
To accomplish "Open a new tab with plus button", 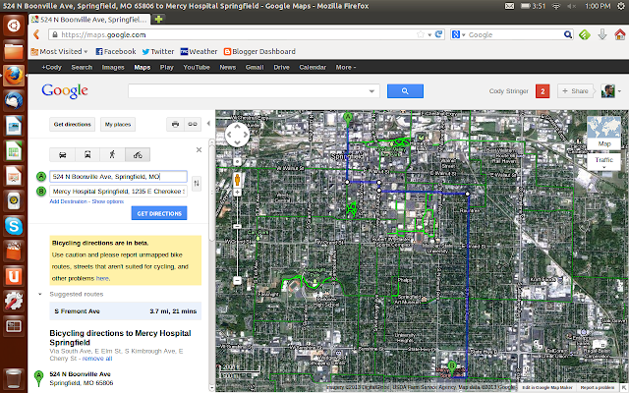I will coord(158,20).
